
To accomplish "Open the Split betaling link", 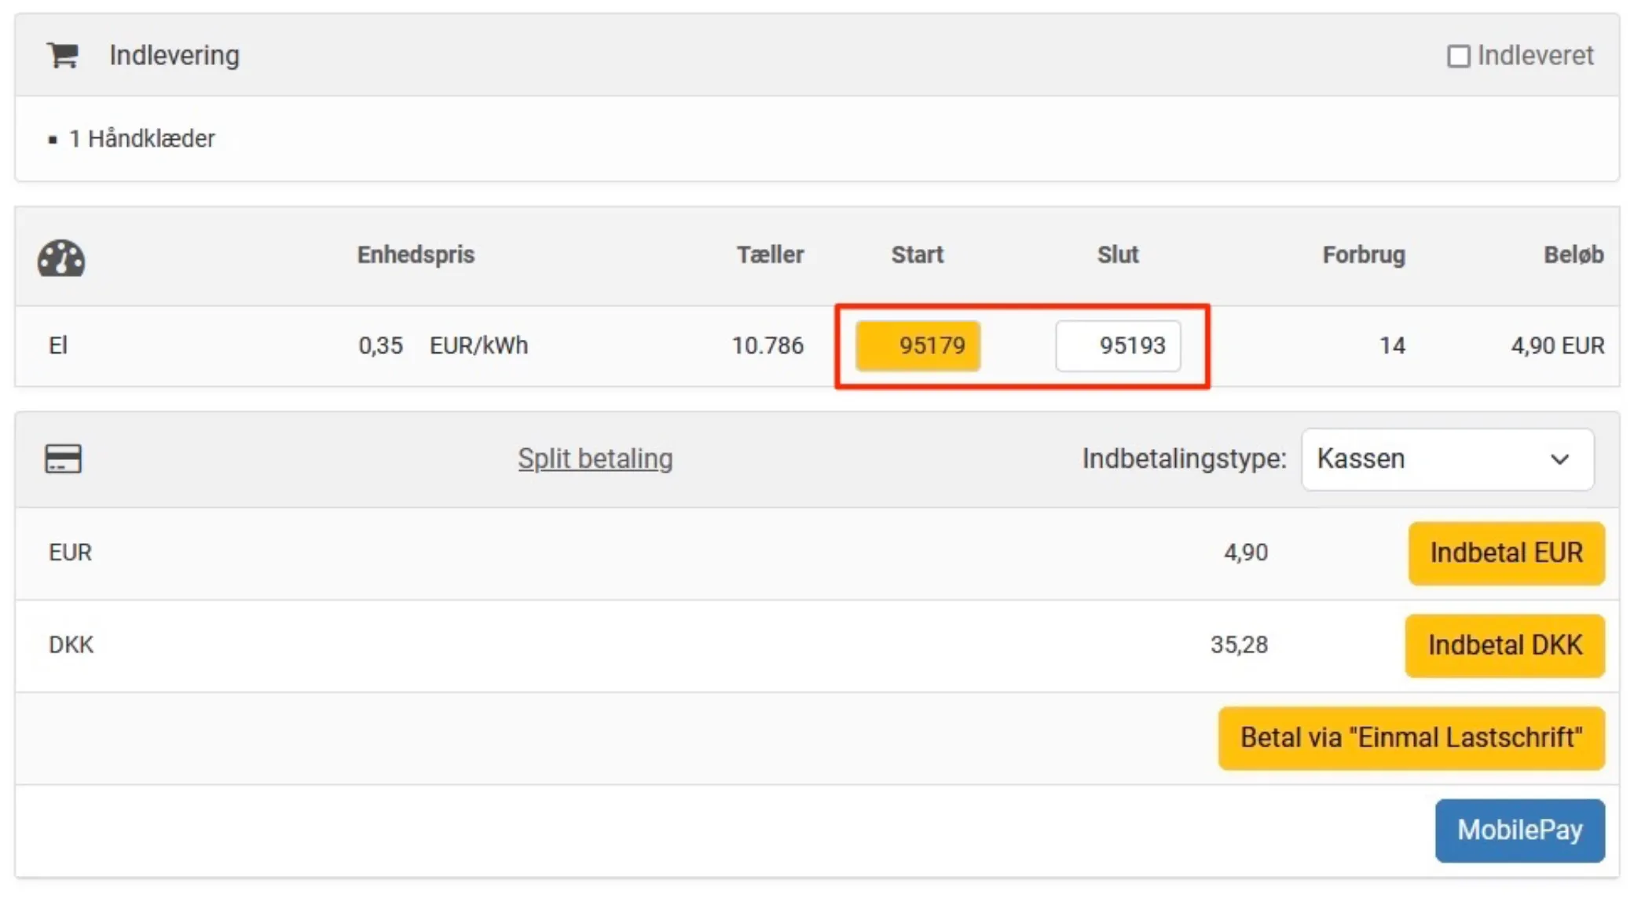I will pos(595,458).
